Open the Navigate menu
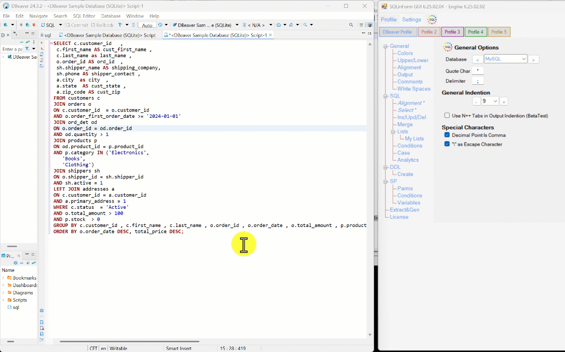Image resolution: width=565 pixels, height=352 pixels. click(x=38, y=16)
